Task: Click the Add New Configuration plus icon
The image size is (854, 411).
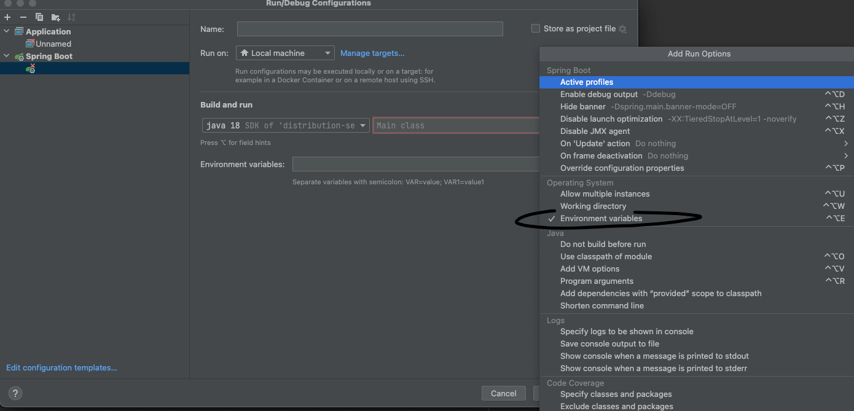Action: pos(7,17)
